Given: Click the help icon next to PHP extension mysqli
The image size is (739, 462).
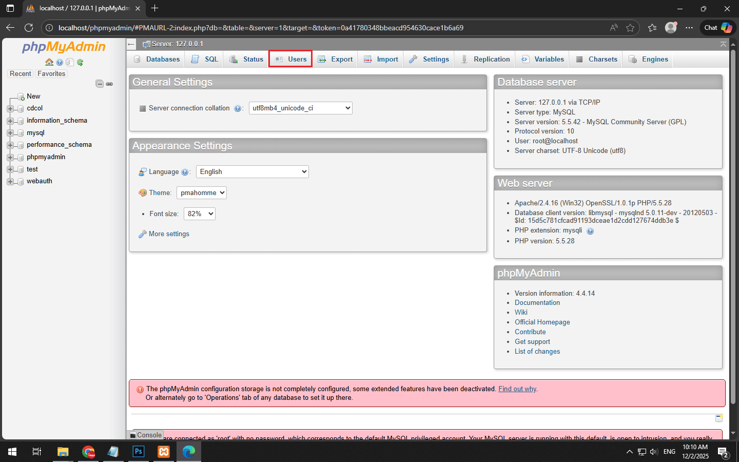Looking at the screenshot, I should (x=590, y=231).
